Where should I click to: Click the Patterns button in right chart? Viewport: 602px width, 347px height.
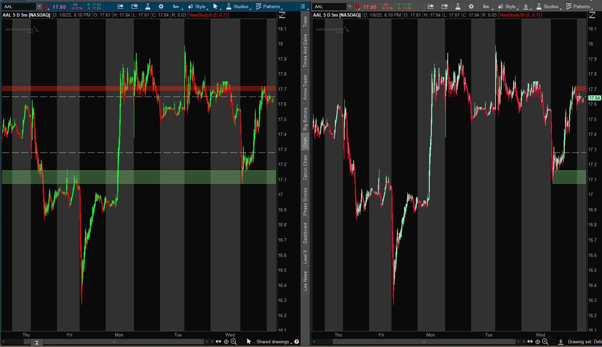[x=579, y=6]
